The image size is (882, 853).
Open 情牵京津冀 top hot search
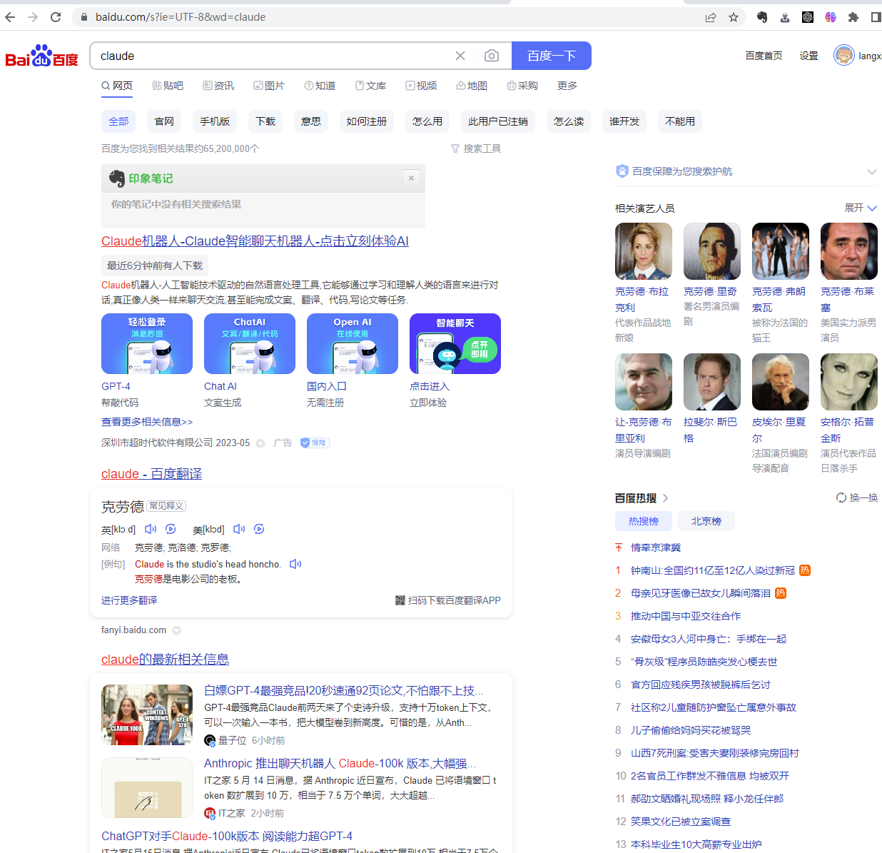[656, 547]
